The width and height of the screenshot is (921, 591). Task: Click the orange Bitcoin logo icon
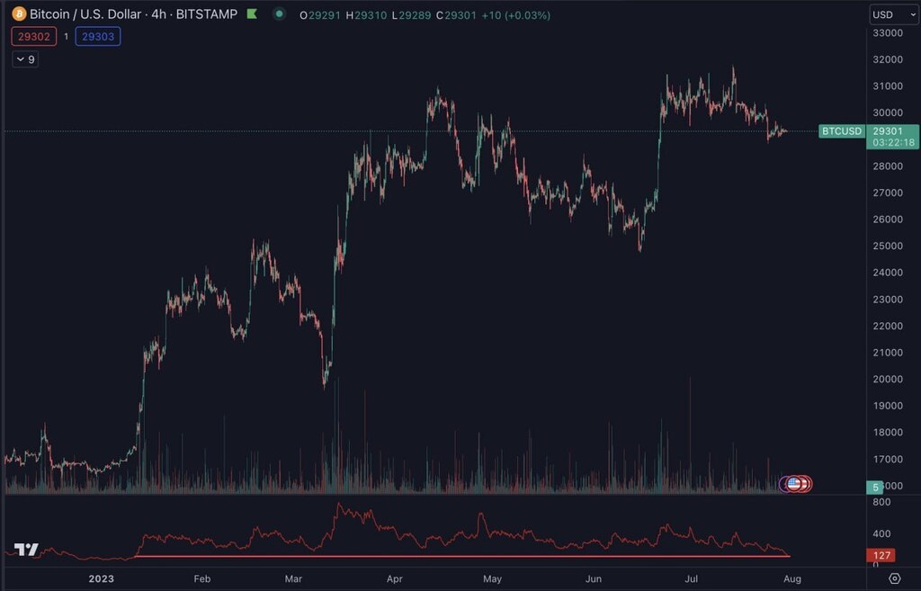19,14
